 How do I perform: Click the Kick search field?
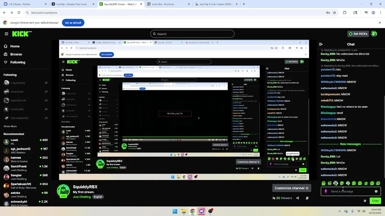[x=192, y=34]
